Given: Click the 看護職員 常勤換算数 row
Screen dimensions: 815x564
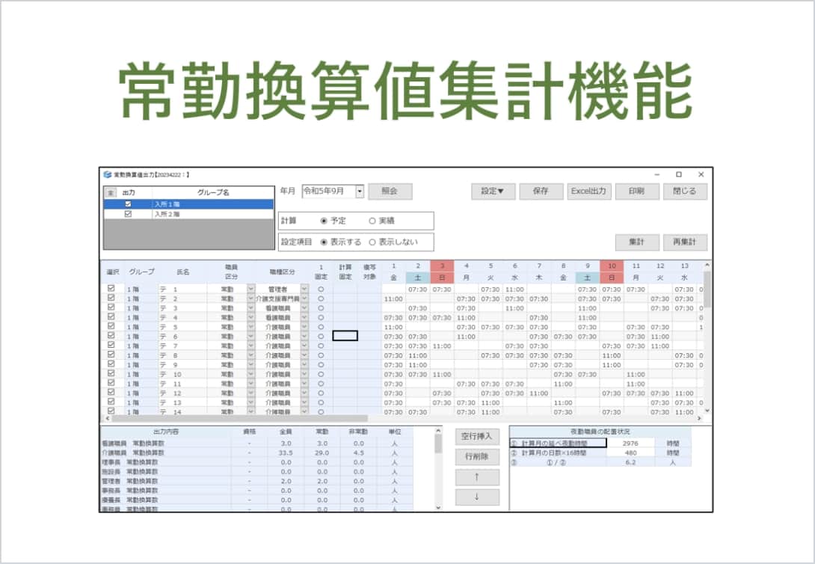Looking at the screenshot, I should pyautogui.click(x=257, y=444).
